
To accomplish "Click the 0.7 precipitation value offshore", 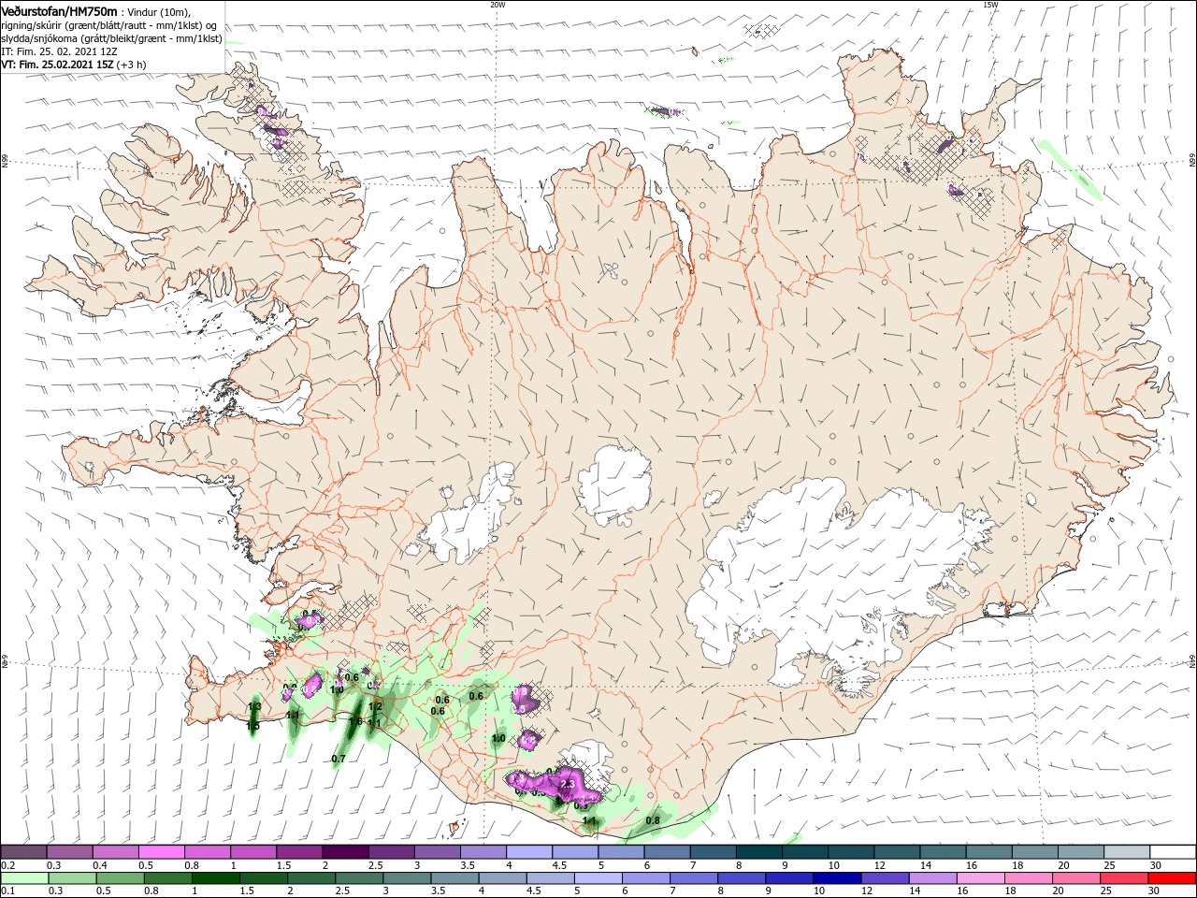I will (339, 759).
